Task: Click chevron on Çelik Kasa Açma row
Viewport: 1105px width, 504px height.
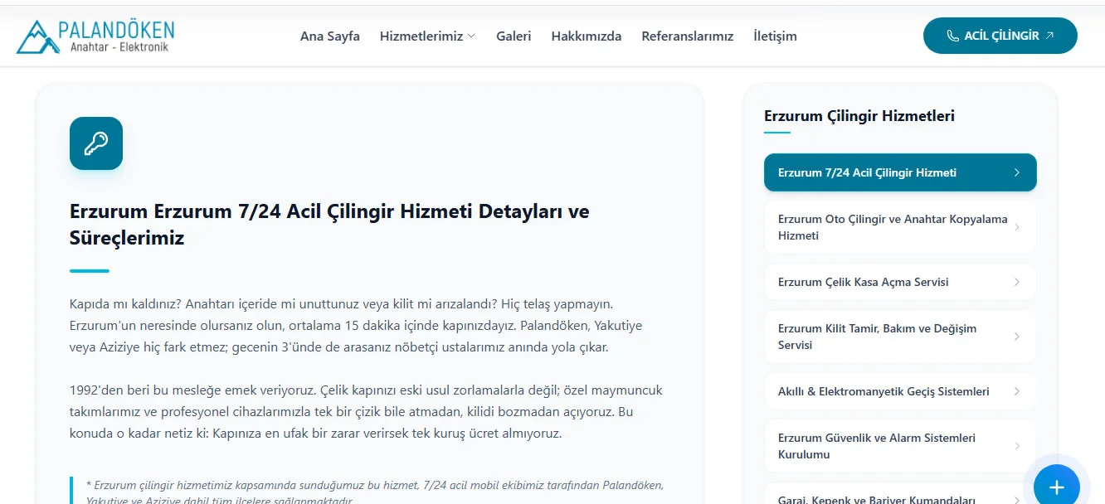Action: point(1017,282)
